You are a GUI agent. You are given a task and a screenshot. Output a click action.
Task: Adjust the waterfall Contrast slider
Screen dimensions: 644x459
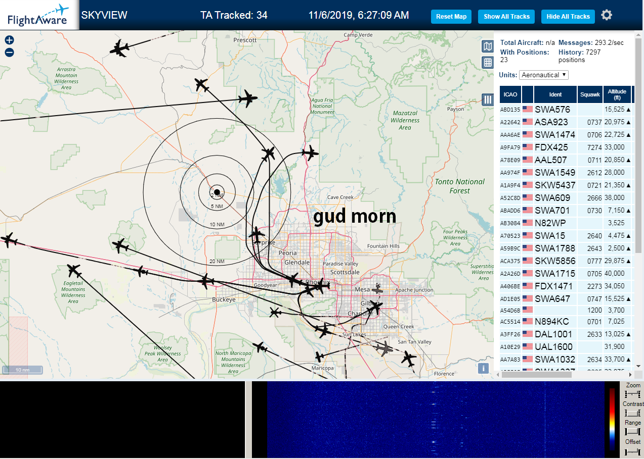click(x=633, y=413)
